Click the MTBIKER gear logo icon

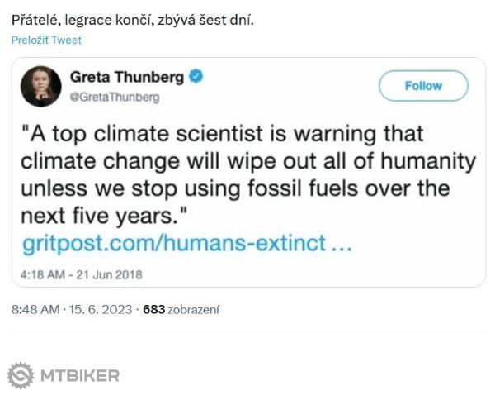[21, 375]
